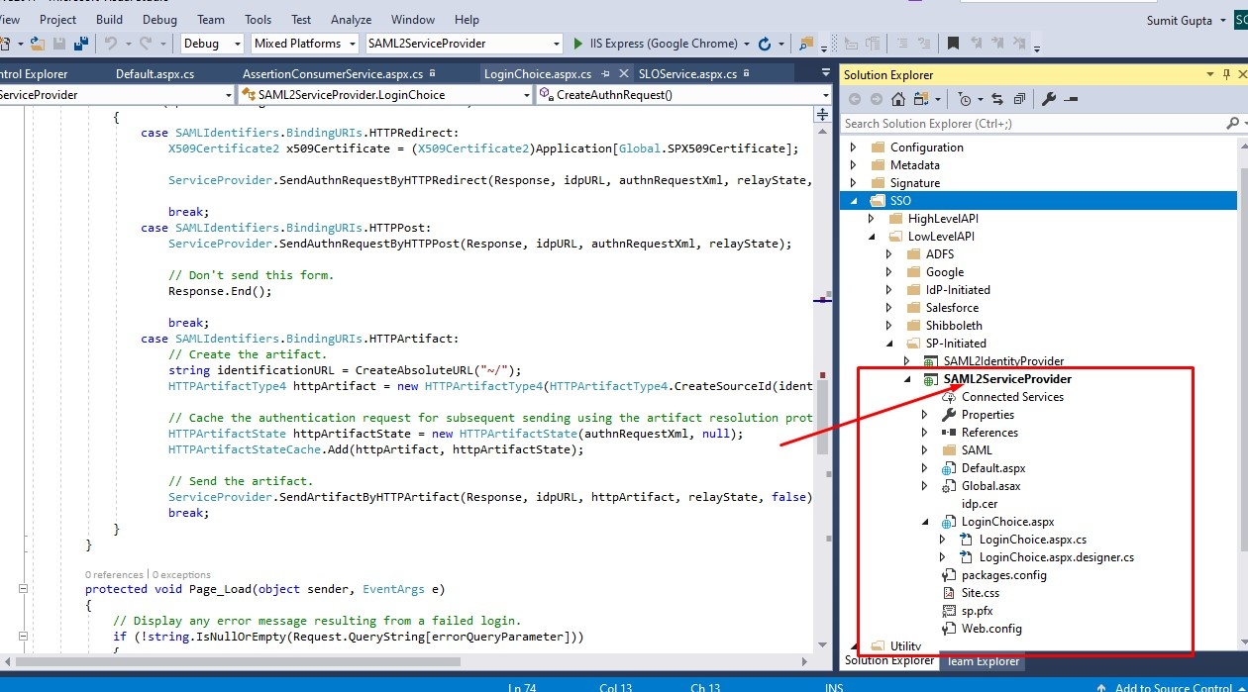Click the SSO folder icon
1248x692 pixels.
[878, 201]
